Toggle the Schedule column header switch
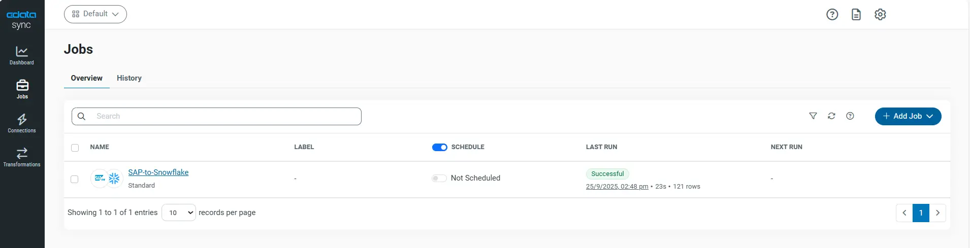970x248 pixels. pos(439,148)
